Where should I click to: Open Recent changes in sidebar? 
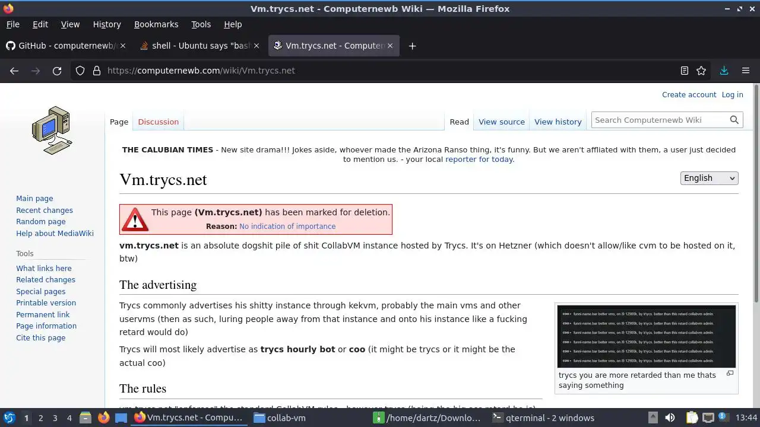tap(45, 210)
